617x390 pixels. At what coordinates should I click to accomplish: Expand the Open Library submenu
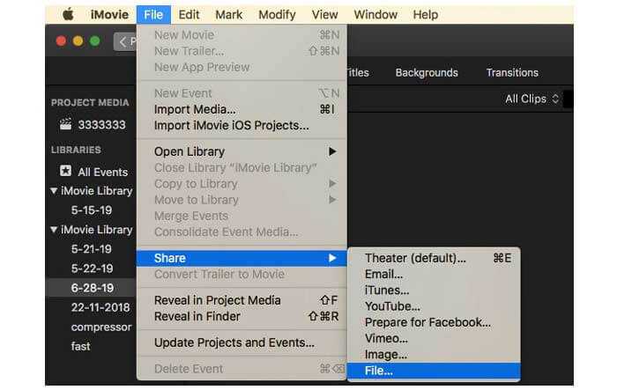tap(242, 151)
